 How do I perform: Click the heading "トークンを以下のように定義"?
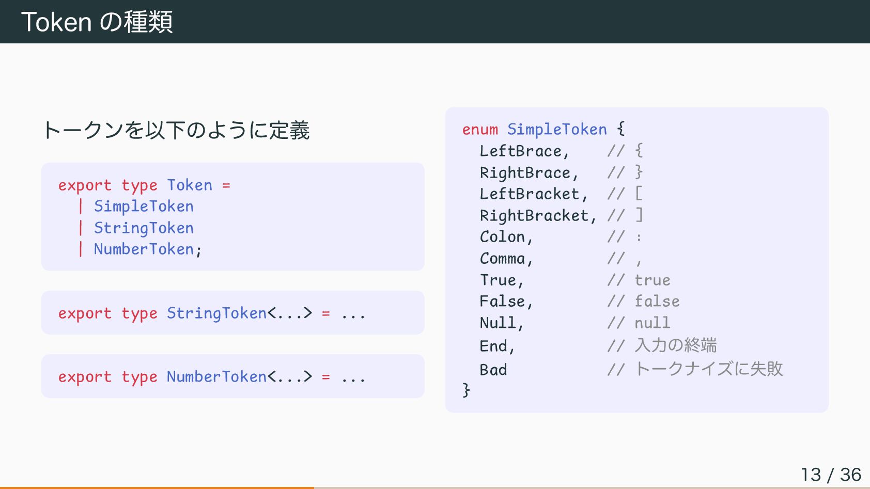(176, 130)
